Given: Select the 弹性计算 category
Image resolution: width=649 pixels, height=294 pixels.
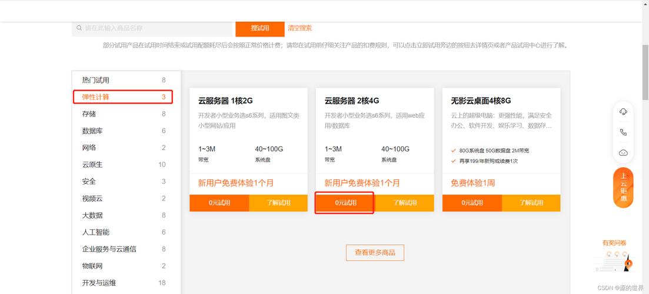Looking at the screenshot, I should [123, 97].
